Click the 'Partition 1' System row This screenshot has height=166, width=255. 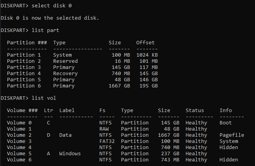click(x=23, y=55)
